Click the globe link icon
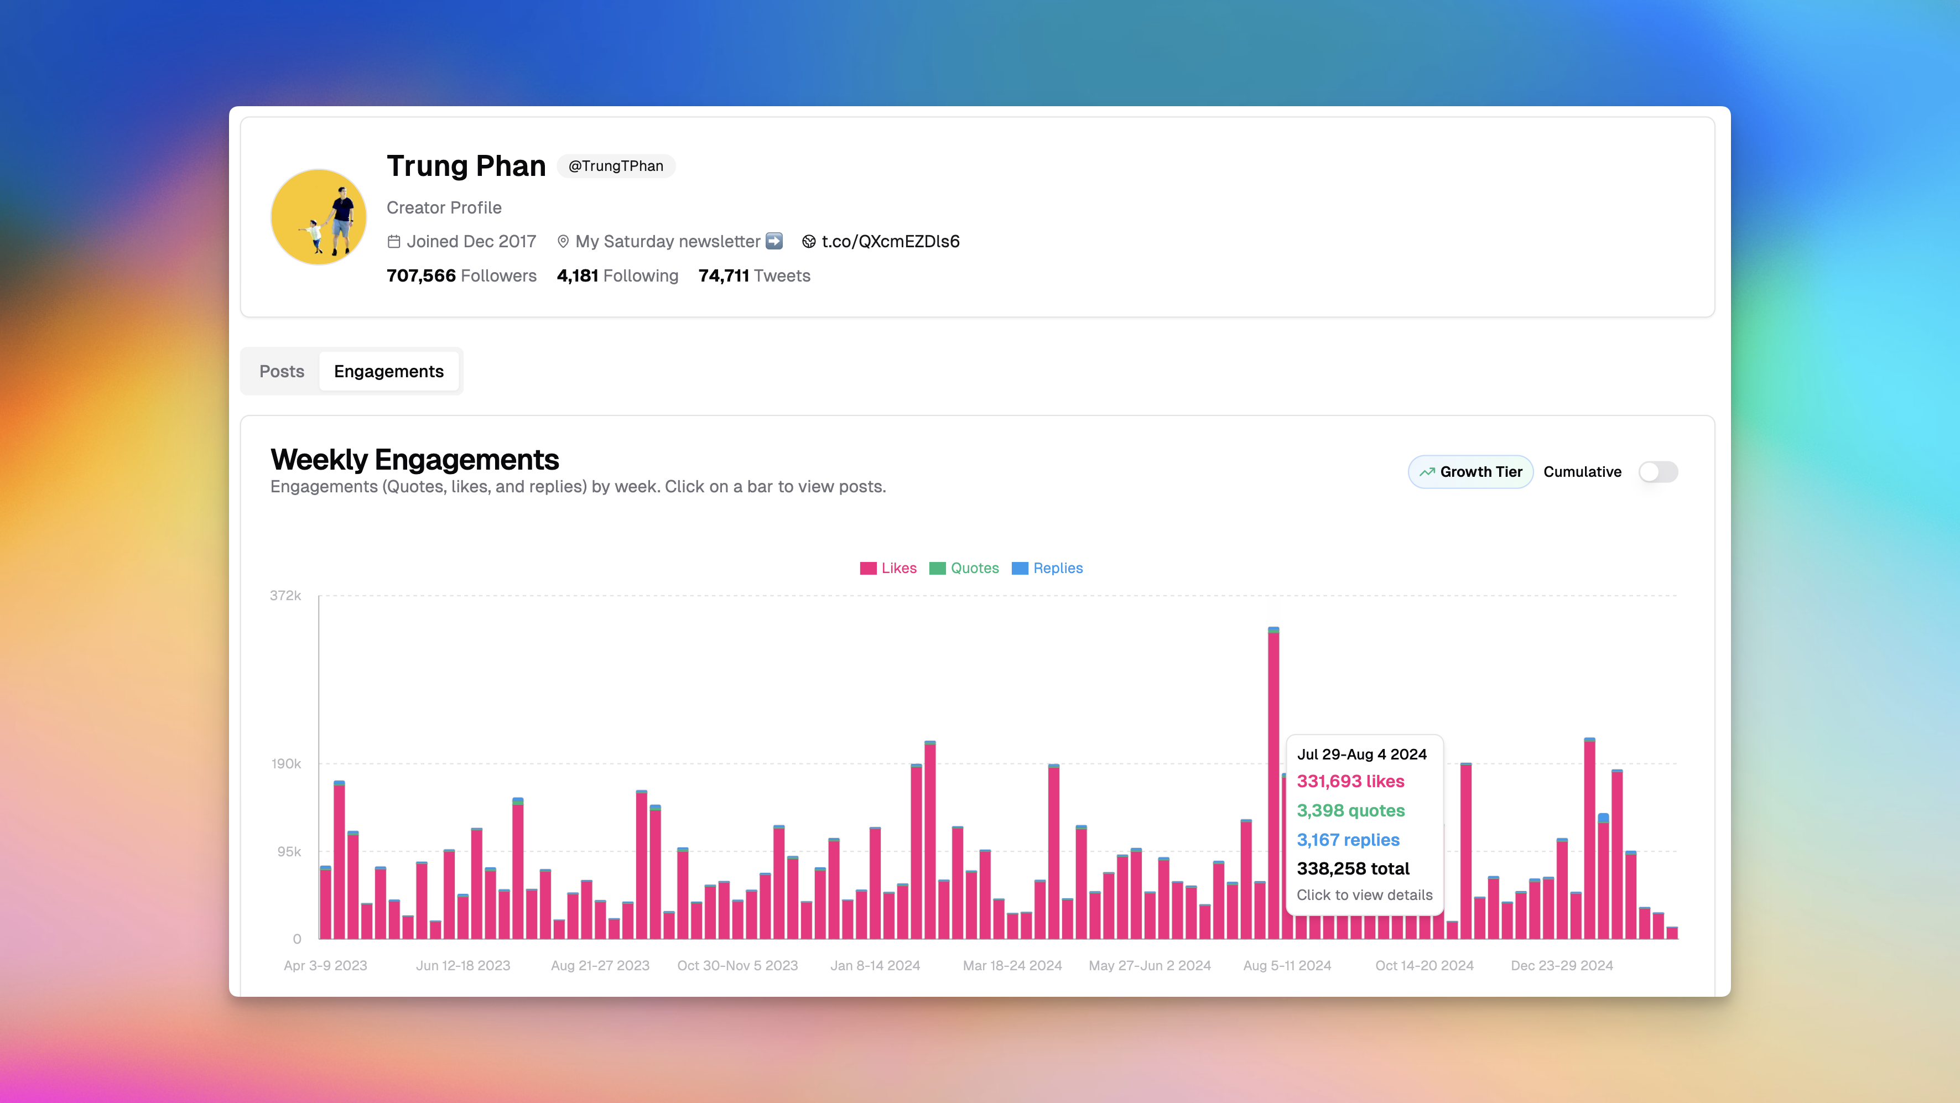The width and height of the screenshot is (1960, 1103). click(x=809, y=241)
